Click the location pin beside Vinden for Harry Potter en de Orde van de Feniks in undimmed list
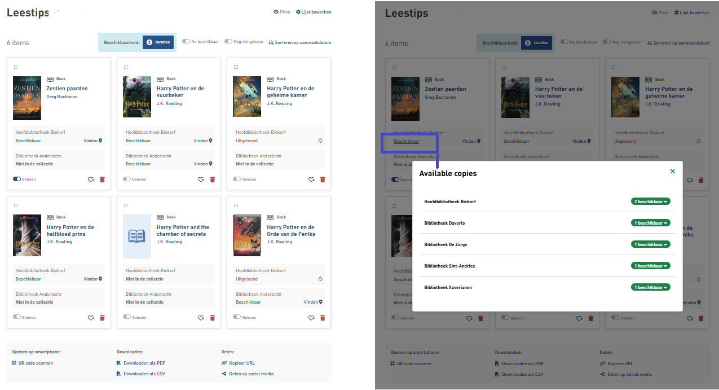The image size is (719, 390). [x=321, y=302]
